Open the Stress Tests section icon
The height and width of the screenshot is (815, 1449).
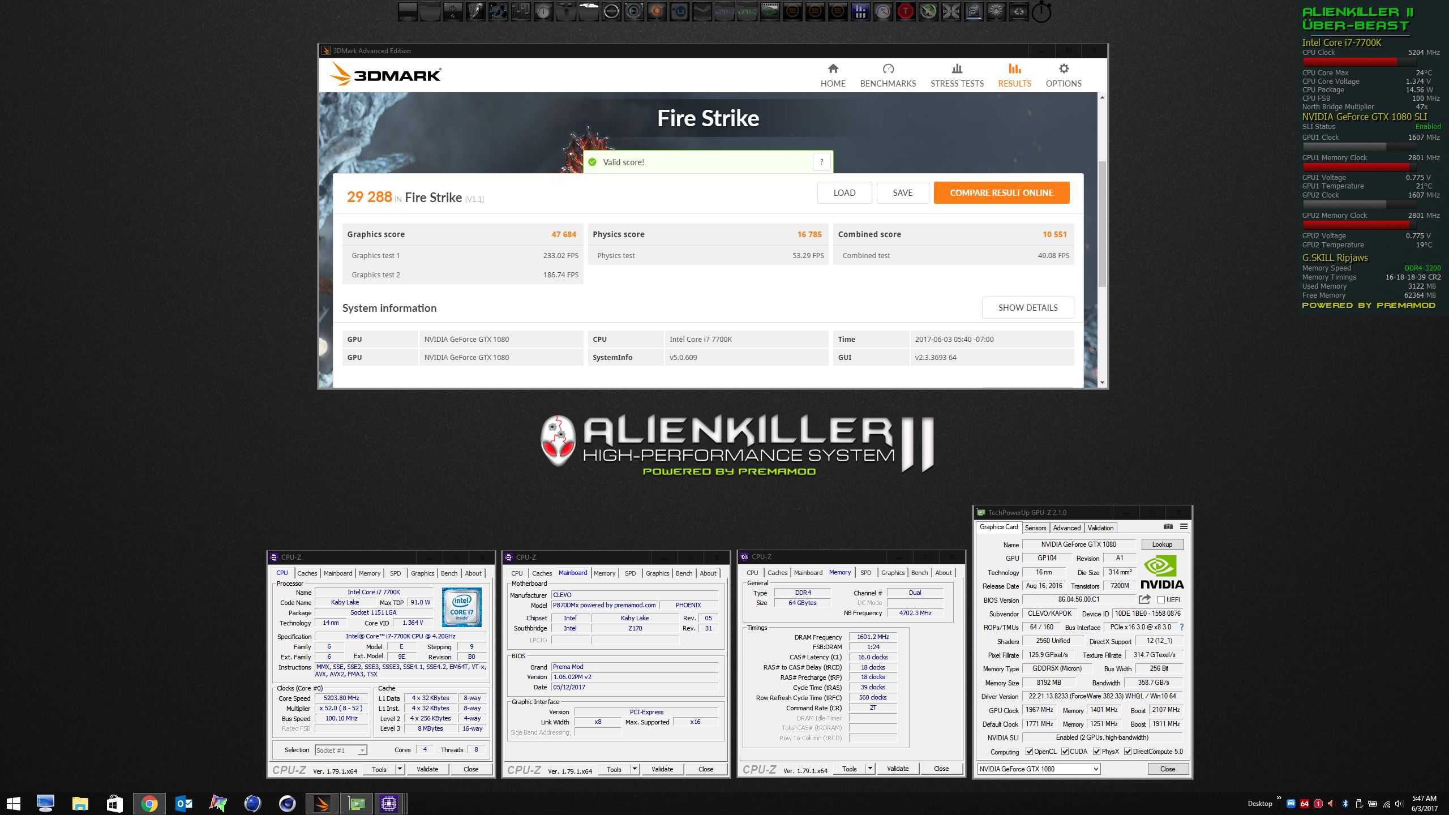pos(957,69)
